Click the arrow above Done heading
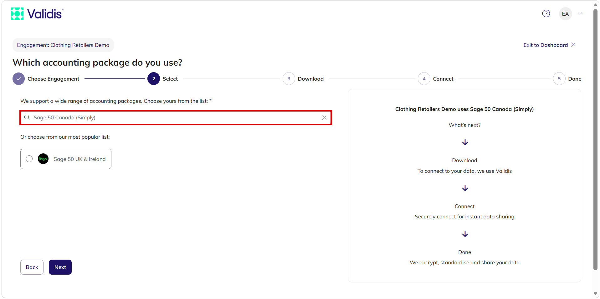Viewport: 600px width, 299px height. tap(465, 234)
